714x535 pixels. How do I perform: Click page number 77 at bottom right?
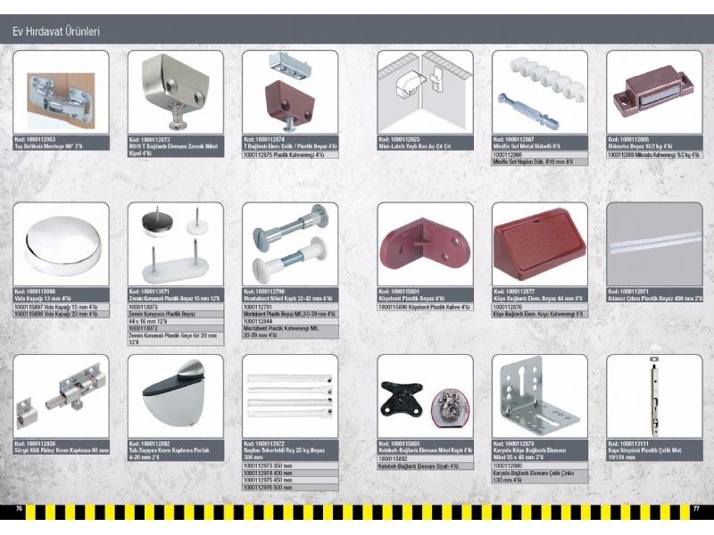pyautogui.click(x=696, y=508)
